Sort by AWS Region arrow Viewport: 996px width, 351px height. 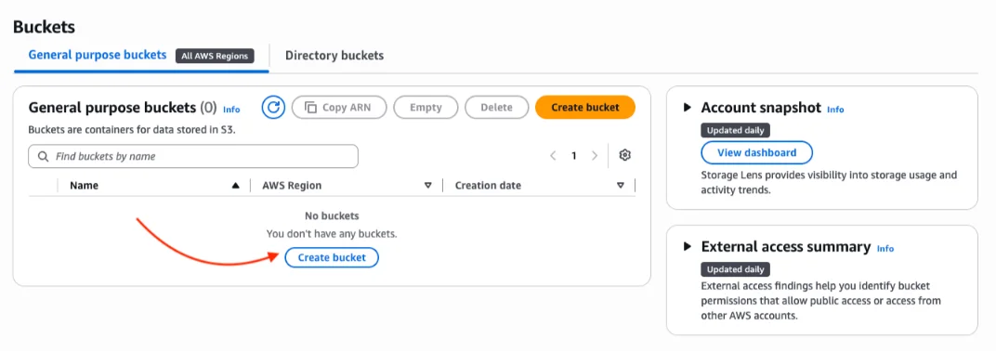428,186
